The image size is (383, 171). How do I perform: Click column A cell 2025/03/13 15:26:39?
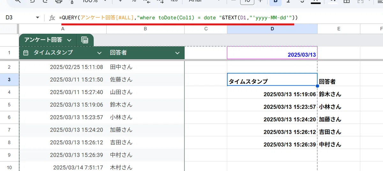[63, 155]
